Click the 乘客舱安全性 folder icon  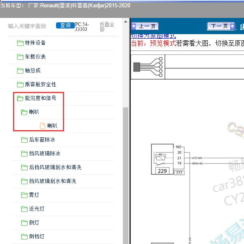(x=20, y=85)
